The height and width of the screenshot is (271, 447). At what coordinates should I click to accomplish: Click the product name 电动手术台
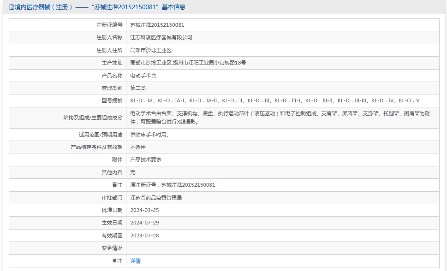[143, 76]
